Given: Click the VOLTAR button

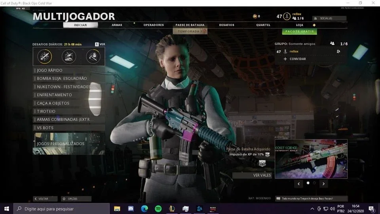Looking at the screenshot, I should tap(45, 199).
